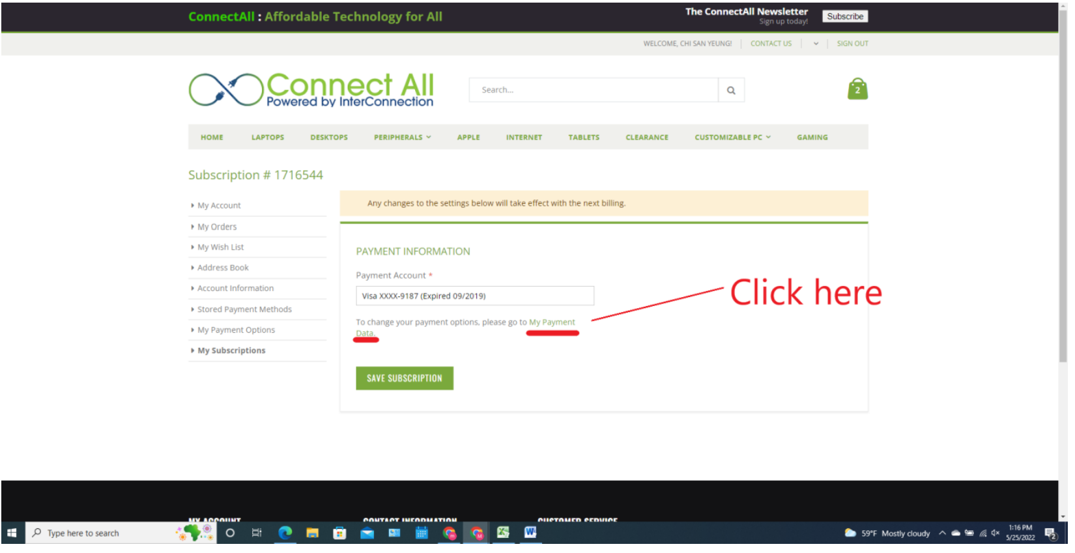Screen dimensions: 1075x553
Task: Click the vertical page scrollbar
Action: point(1063,195)
